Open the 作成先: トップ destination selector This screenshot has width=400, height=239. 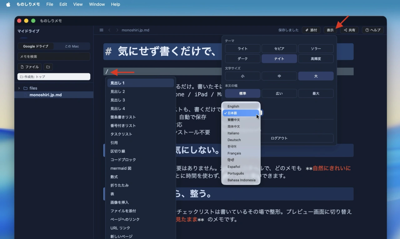[x=54, y=77]
